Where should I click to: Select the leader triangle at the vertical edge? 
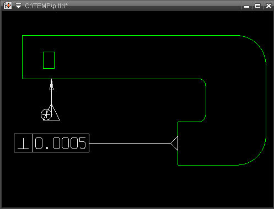(x=174, y=143)
